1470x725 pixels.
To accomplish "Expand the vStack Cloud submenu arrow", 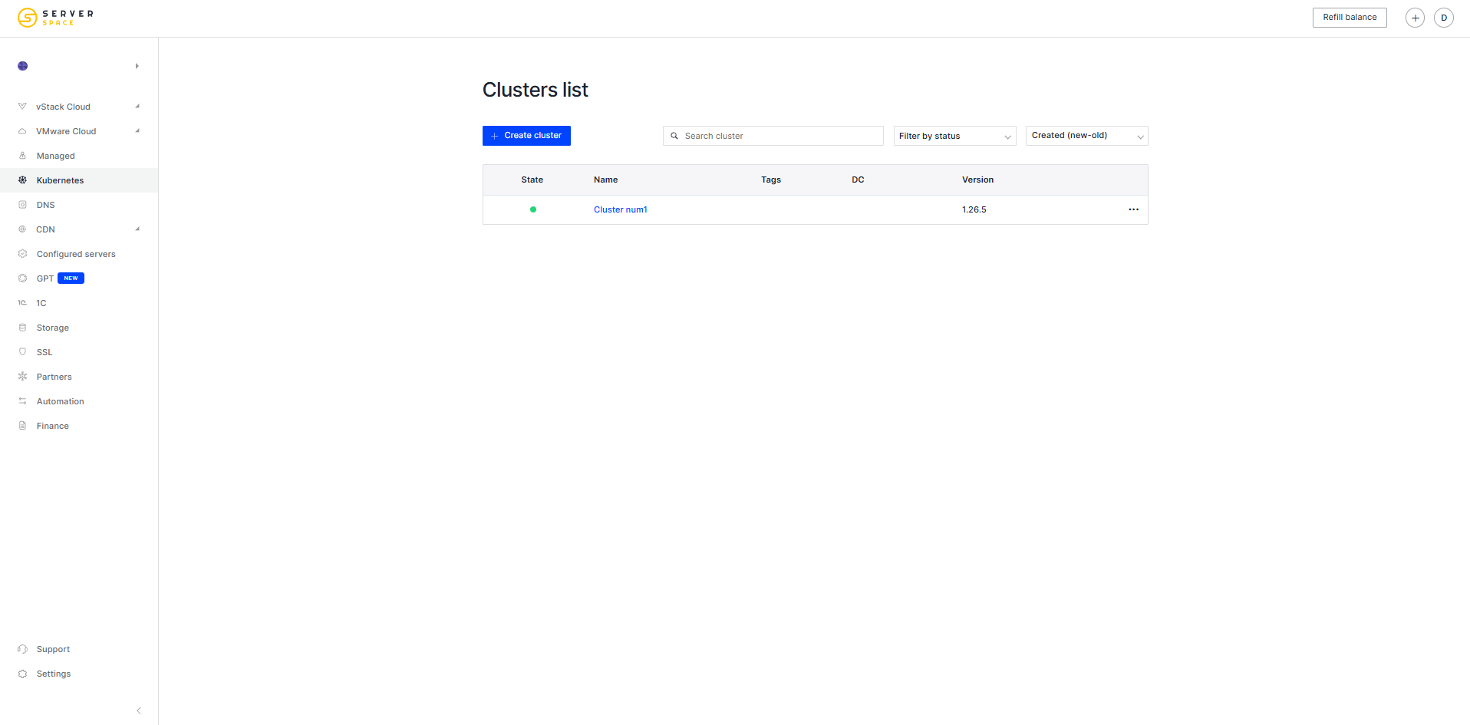I will pos(137,107).
